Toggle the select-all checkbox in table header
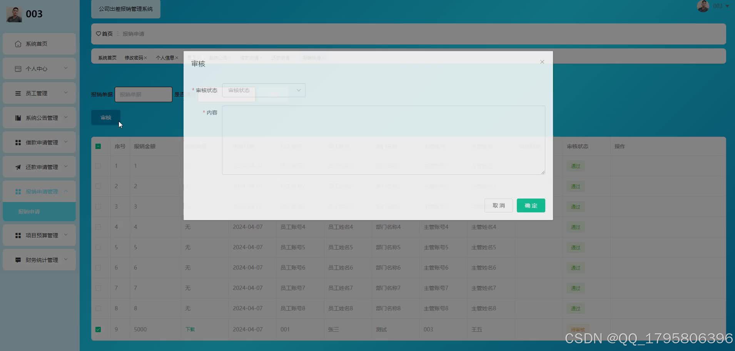 (98, 146)
